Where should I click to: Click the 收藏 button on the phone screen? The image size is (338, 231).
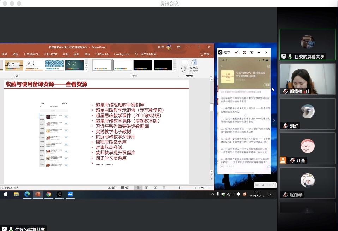(267, 85)
